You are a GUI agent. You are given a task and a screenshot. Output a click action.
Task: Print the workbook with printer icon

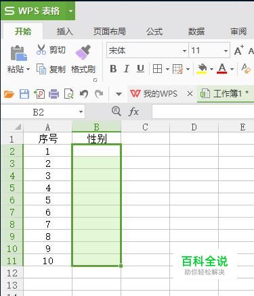(x=54, y=94)
